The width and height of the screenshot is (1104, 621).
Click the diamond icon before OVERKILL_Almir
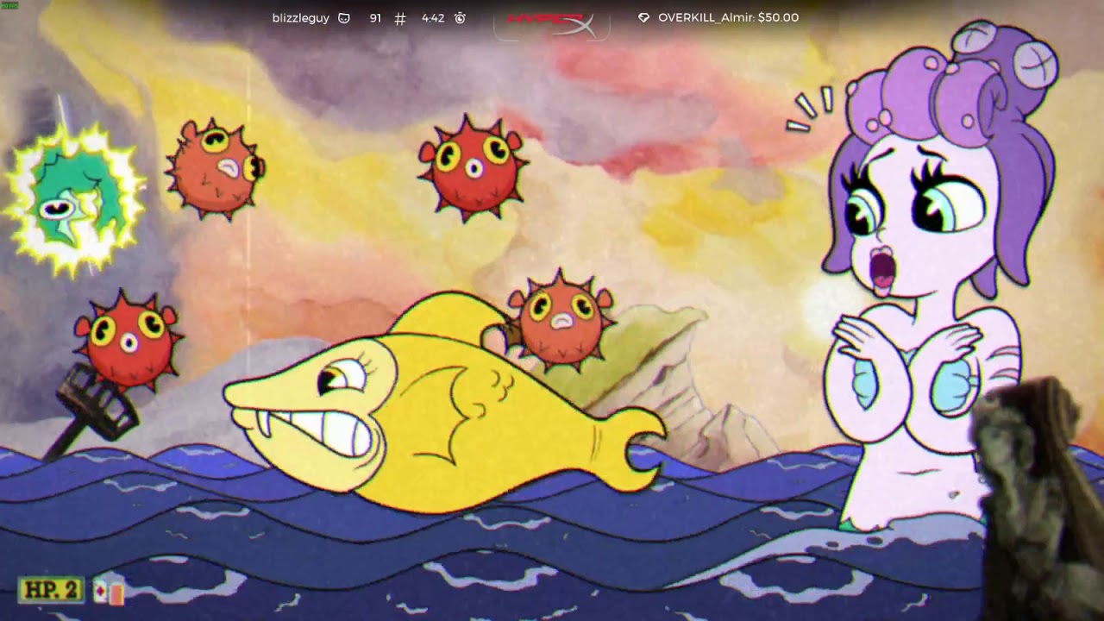(x=643, y=17)
